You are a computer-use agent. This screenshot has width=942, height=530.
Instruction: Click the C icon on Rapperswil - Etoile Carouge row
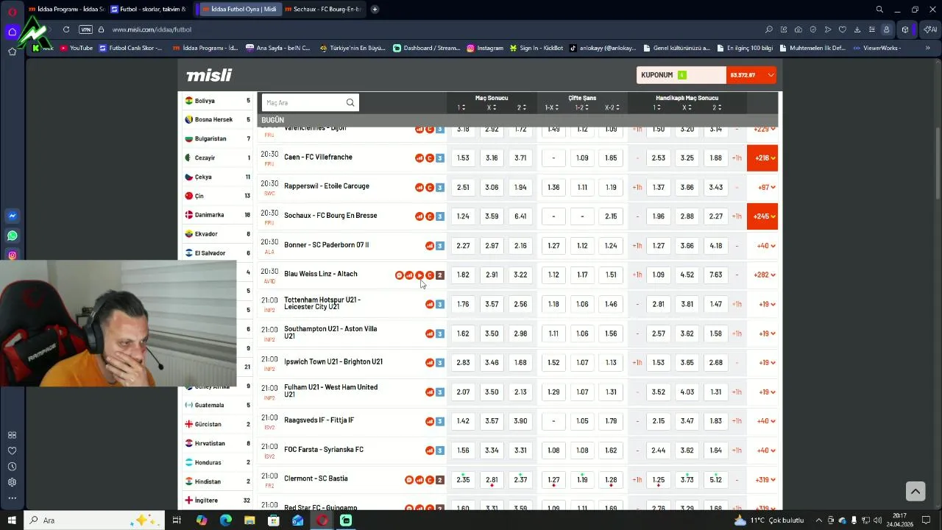coord(430,187)
